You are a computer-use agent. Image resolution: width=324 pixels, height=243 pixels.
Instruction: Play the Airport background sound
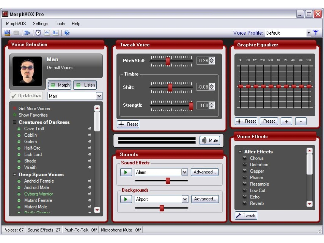click(126, 199)
